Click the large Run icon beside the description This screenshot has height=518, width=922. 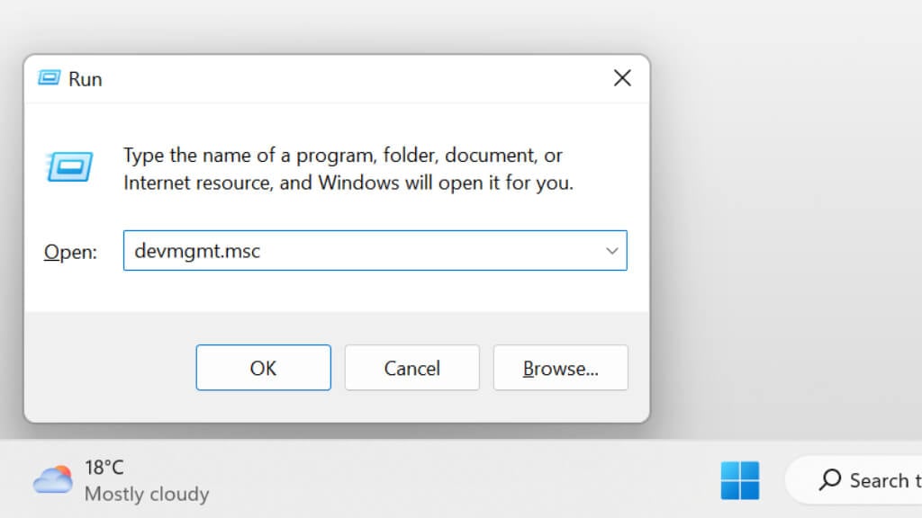68,166
